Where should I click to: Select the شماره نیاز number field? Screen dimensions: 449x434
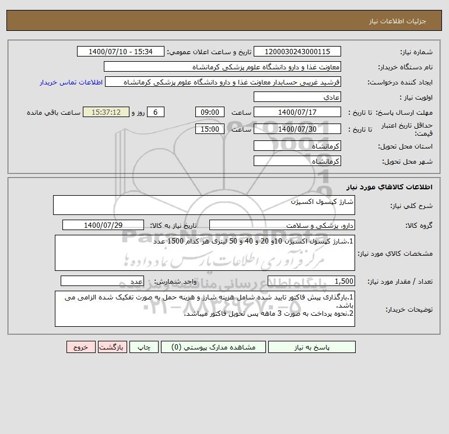point(297,51)
